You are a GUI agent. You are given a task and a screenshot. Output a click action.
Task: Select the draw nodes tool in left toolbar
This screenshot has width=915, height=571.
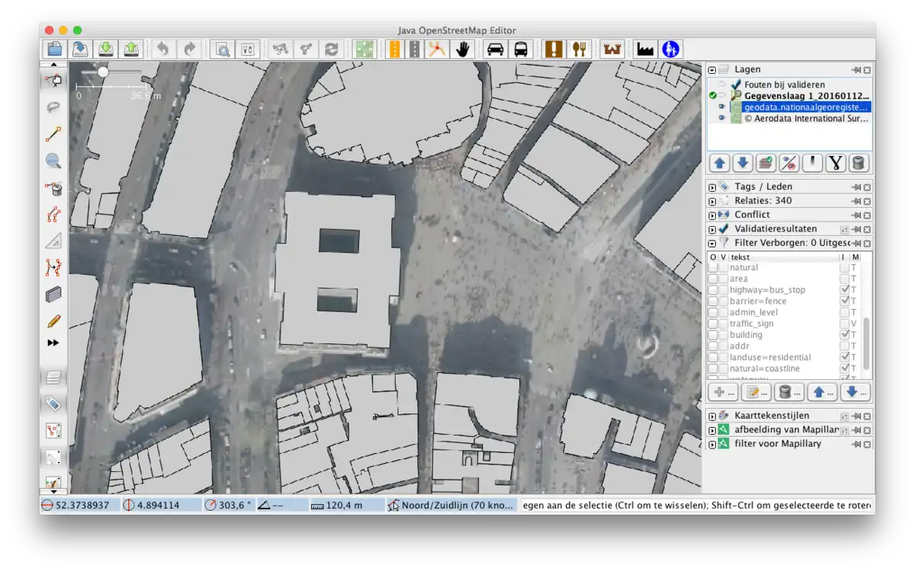point(53,135)
